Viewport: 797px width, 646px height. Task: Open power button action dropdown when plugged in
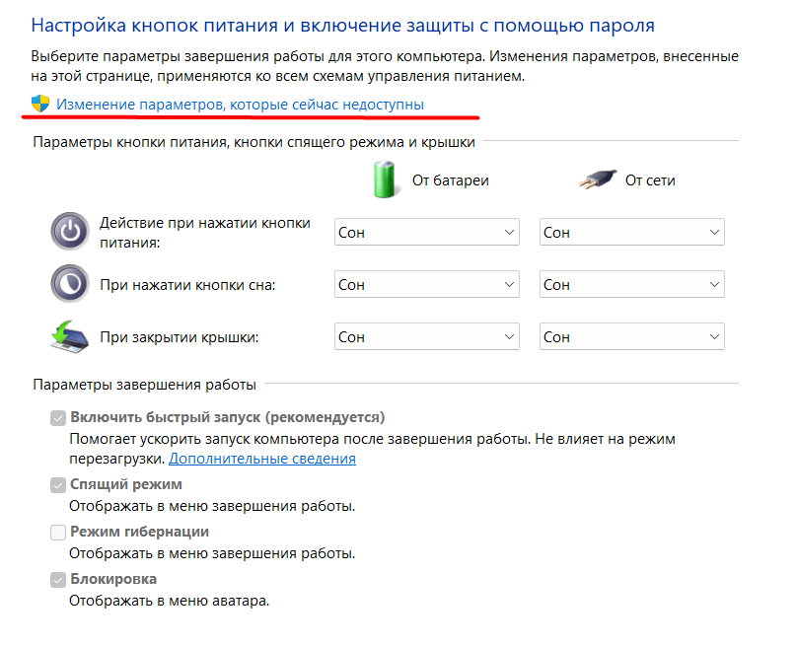pos(631,233)
